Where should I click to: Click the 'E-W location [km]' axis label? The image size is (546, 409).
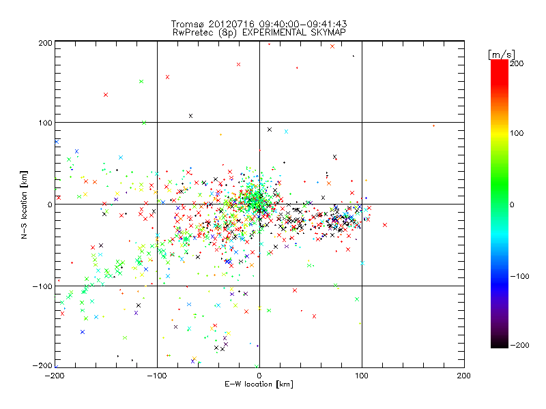pos(259,384)
